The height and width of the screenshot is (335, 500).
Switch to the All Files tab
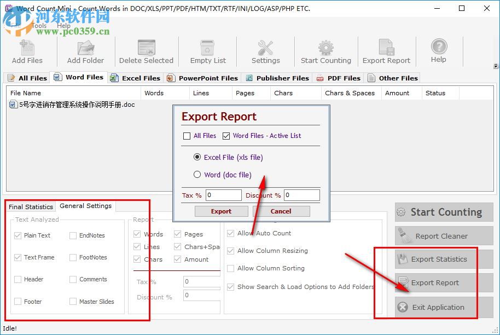coord(27,78)
